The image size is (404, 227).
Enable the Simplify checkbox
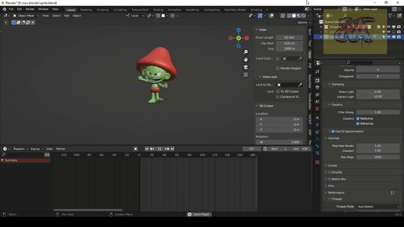[330, 172]
